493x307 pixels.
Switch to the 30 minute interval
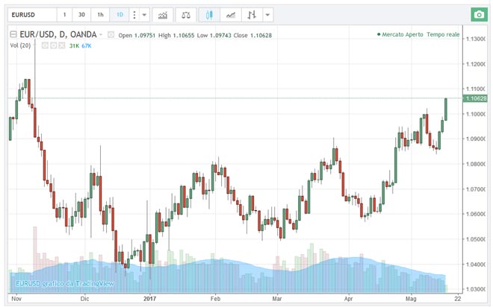pos(81,15)
